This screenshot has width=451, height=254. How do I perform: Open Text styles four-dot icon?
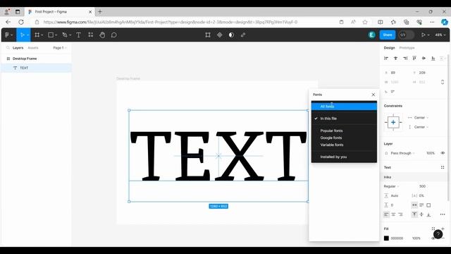(443, 167)
